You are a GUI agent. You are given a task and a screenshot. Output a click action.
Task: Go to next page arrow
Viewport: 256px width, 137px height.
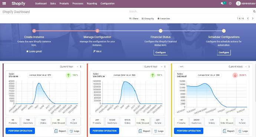click(x=253, y=19)
